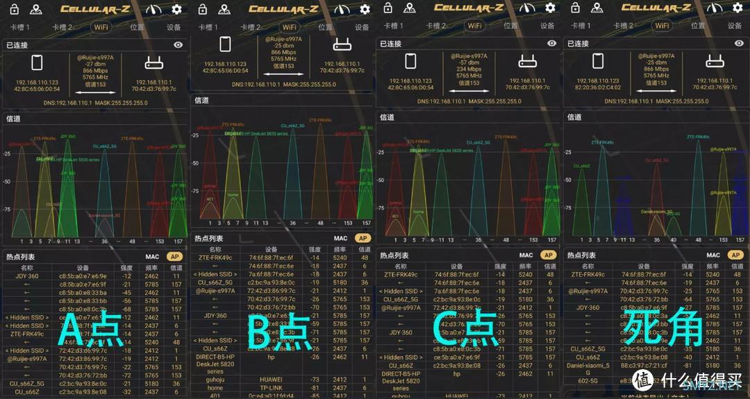Open the settings gear in 死角 screenshot
Viewport: 750px width, 399px height.
[x=737, y=8]
